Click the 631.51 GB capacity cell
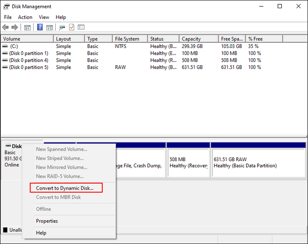Image resolution: width=308 pixels, height=244 pixels. 192,67
